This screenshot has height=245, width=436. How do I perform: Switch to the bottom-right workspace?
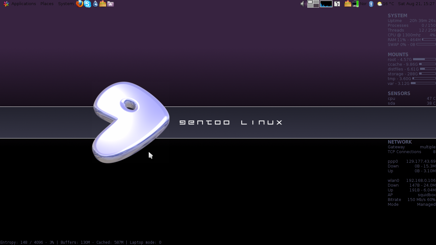pyautogui.click(x=316, y=6)
